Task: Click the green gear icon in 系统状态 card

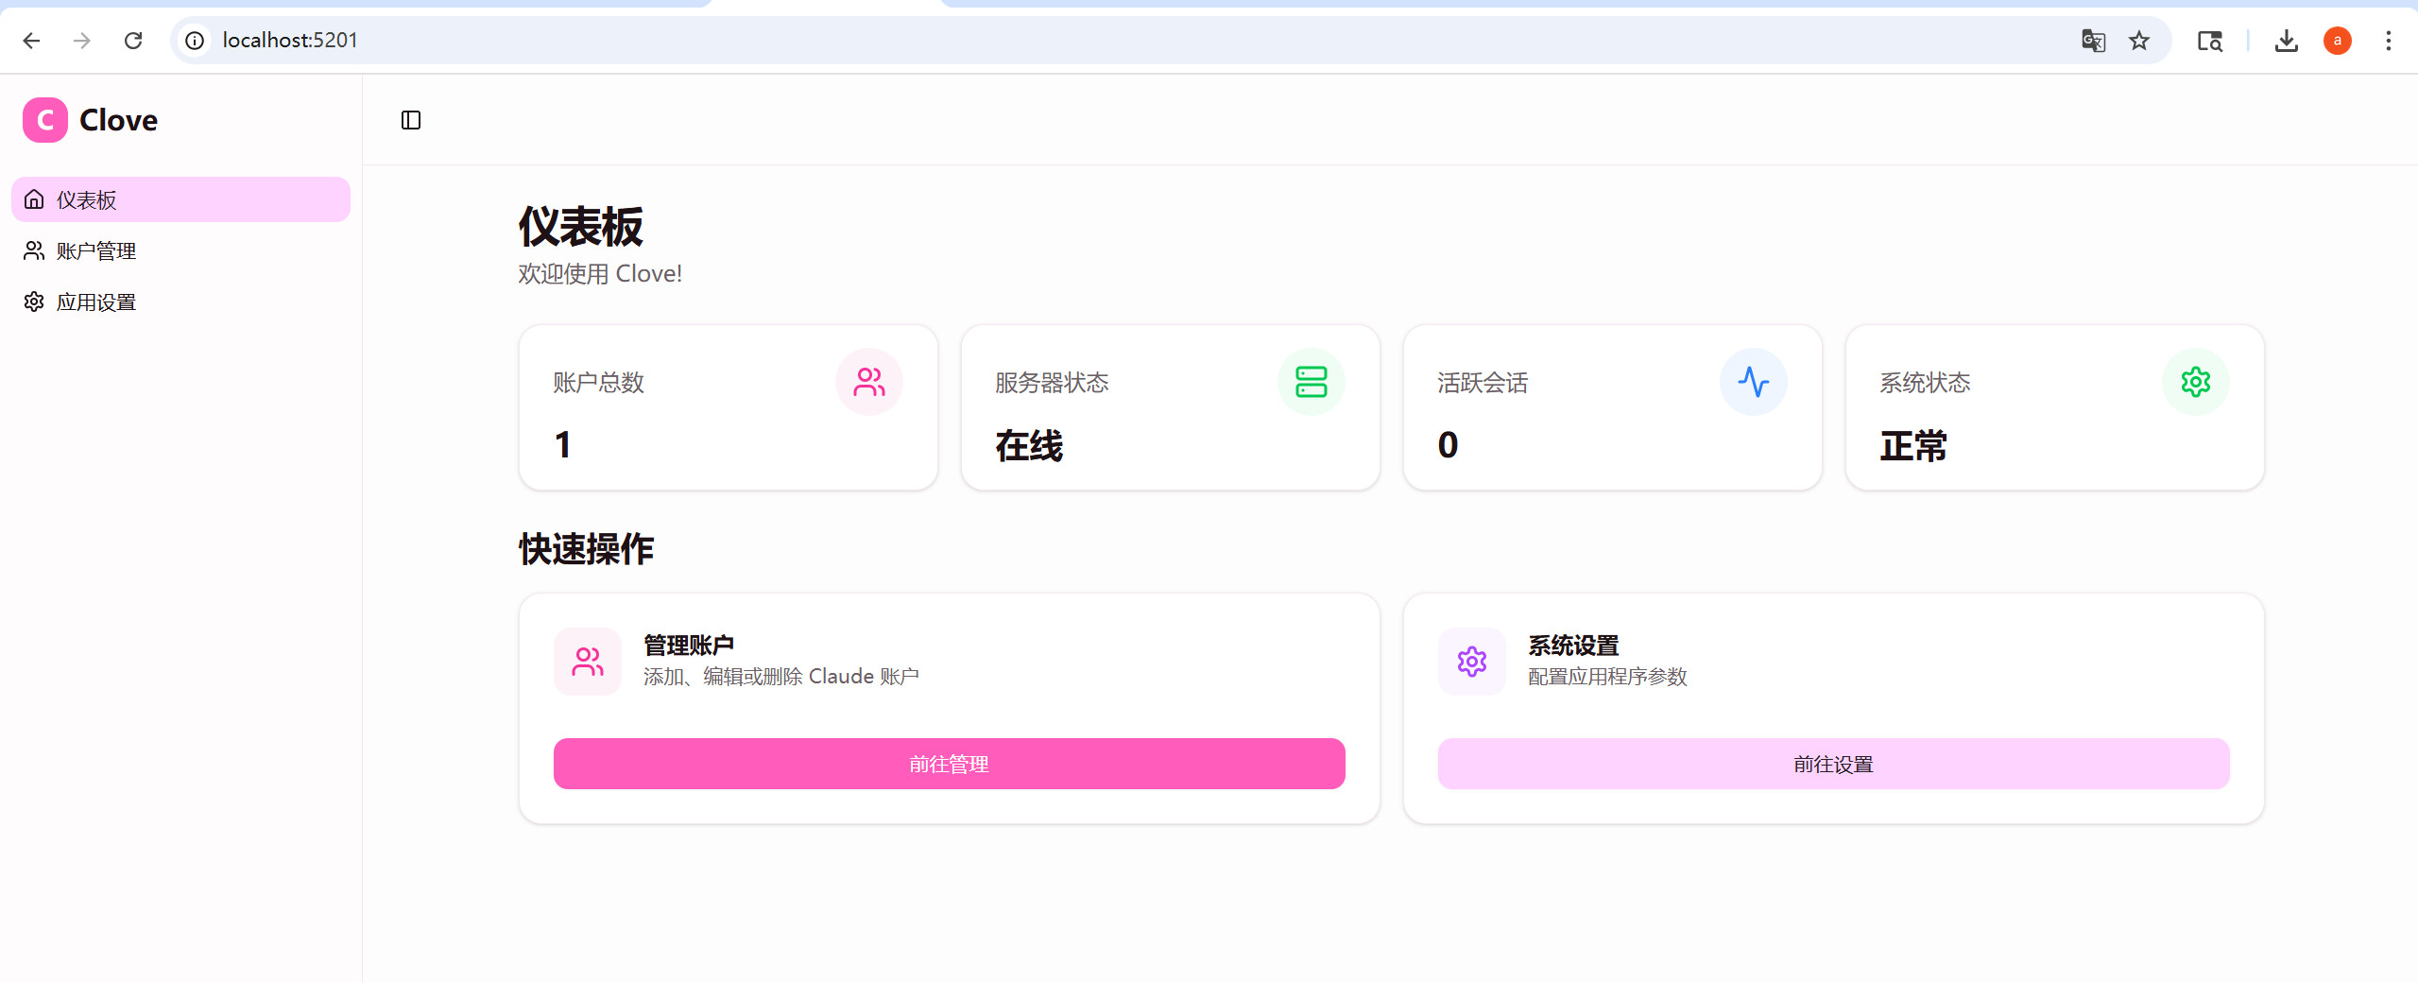Action: pyautogui.click(x=2195, y=382)
